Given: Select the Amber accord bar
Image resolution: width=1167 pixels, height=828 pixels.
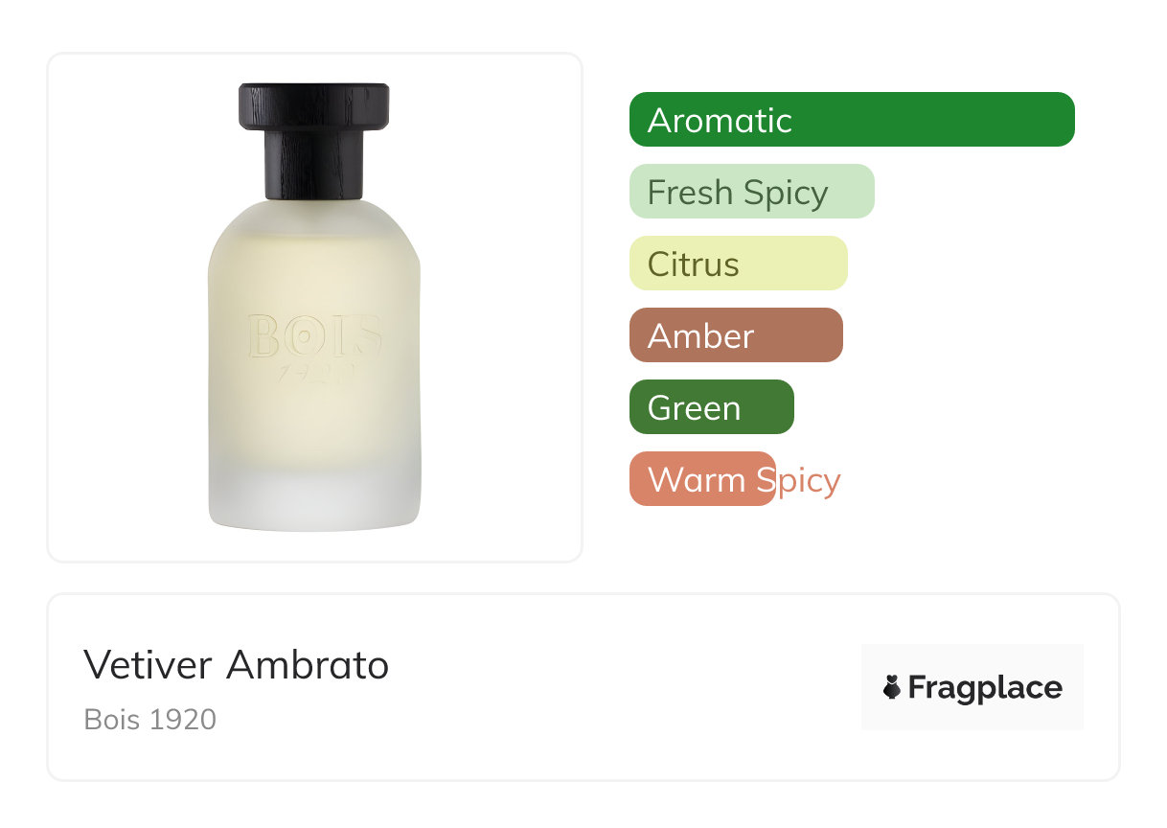Looking at the screenshot, I should 736,335.
